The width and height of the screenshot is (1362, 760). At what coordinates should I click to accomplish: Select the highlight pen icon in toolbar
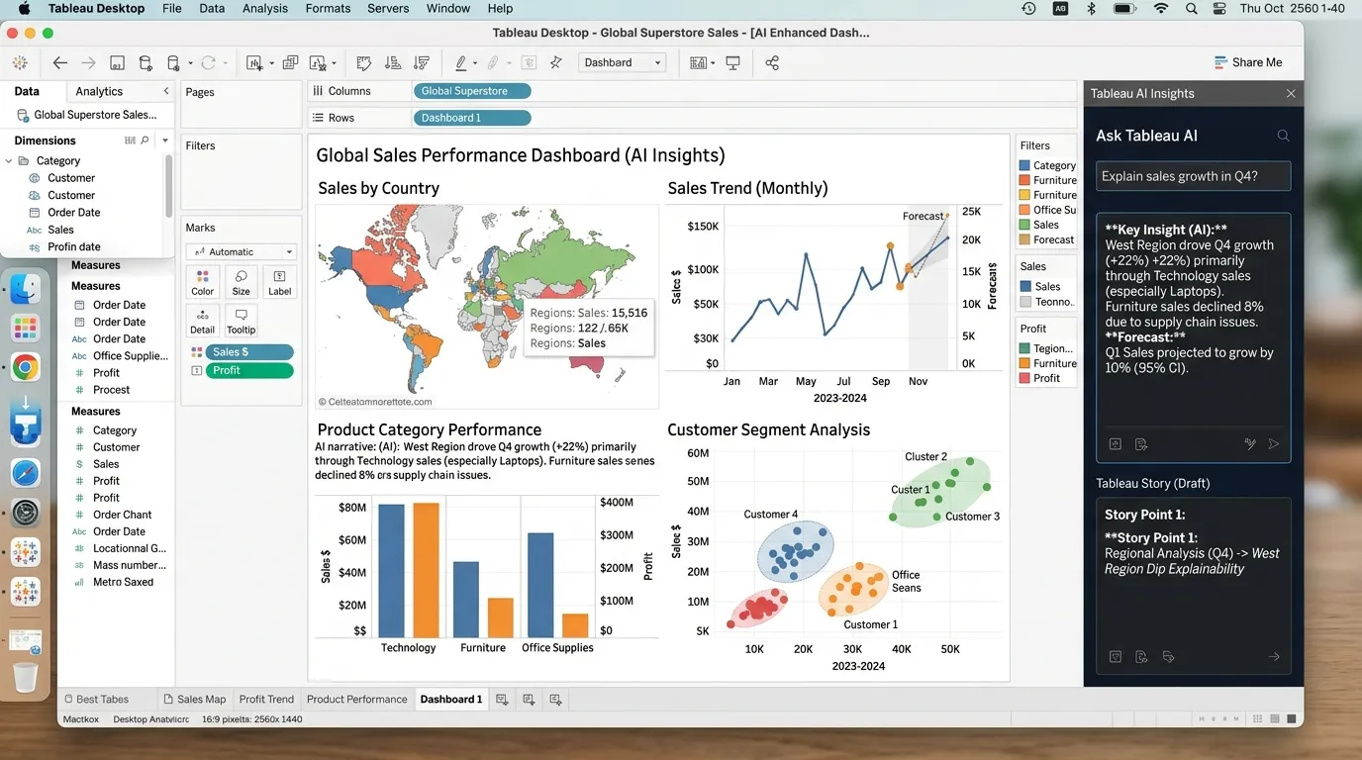tap(461, 62)
